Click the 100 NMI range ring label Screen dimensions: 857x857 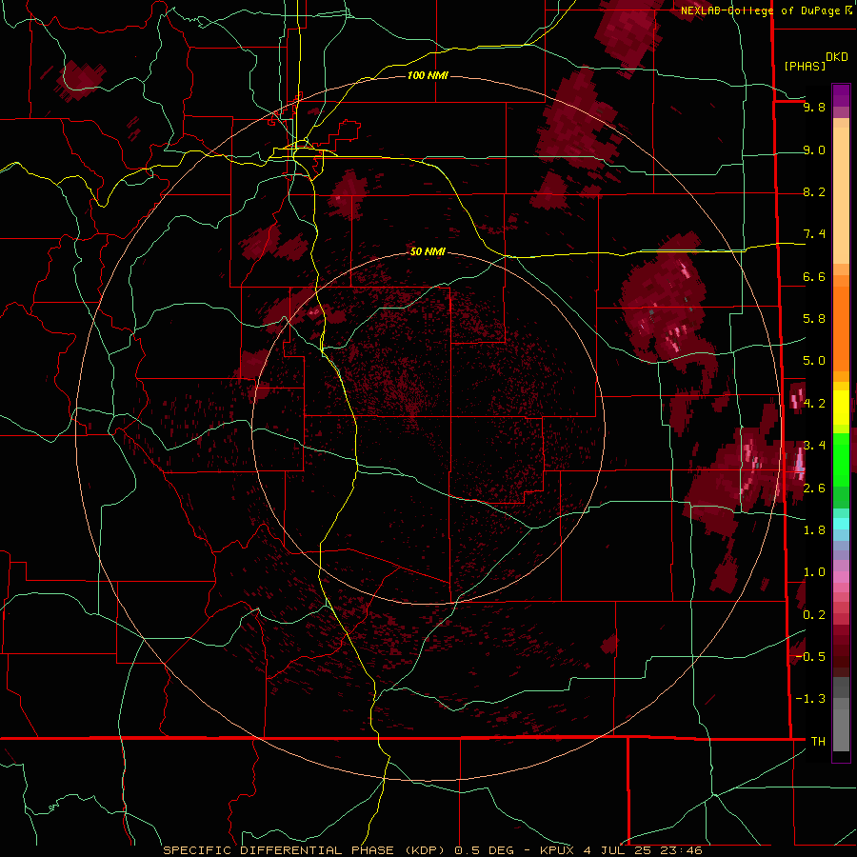[x=428, y=75]
